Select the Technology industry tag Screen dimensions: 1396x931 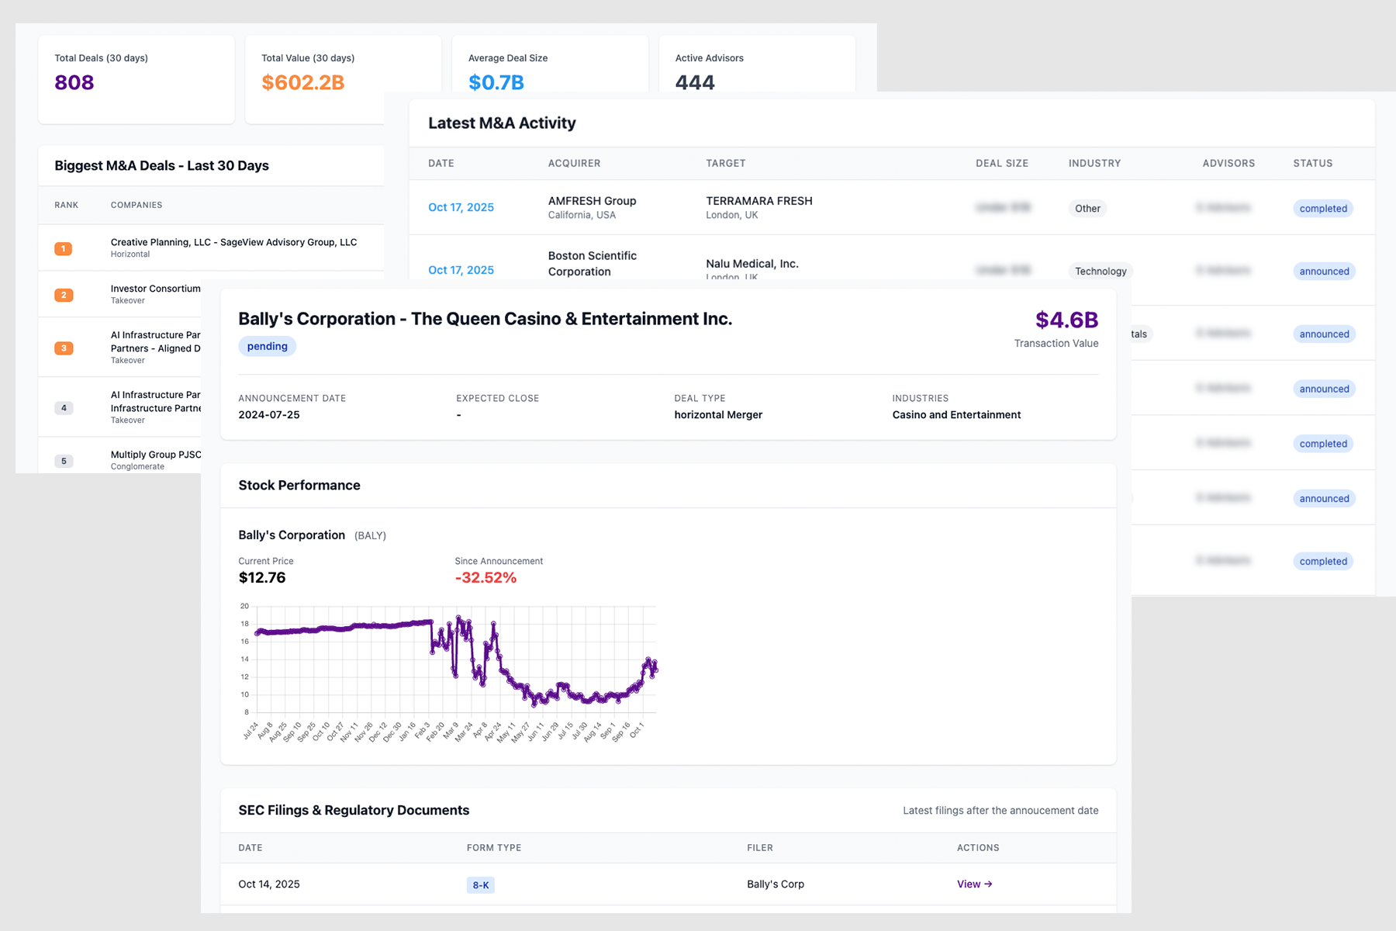click(1100, 271)
